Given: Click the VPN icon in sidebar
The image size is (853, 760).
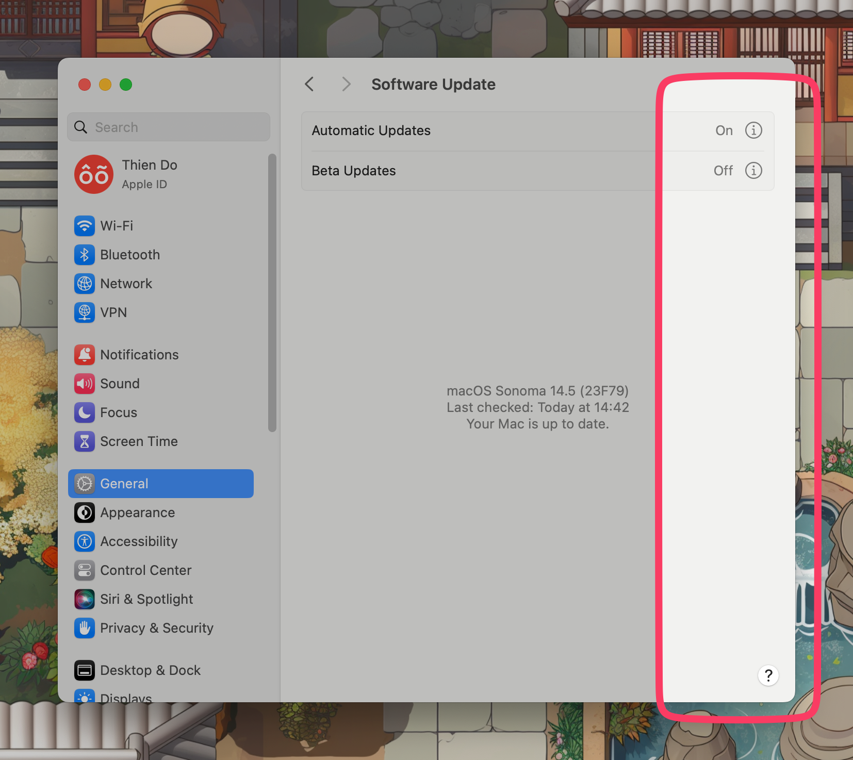Looking at the screenshot, I should point(85,312).
